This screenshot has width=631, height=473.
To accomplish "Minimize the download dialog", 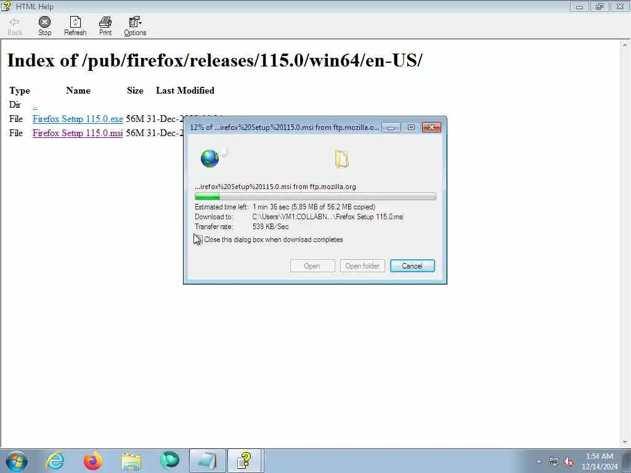I will click(x=391, y=127).
